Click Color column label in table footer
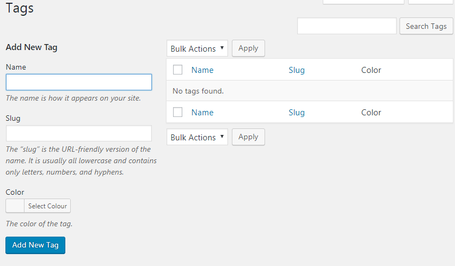The height and width of the screenshot is (266, 455). click(371, 112)
